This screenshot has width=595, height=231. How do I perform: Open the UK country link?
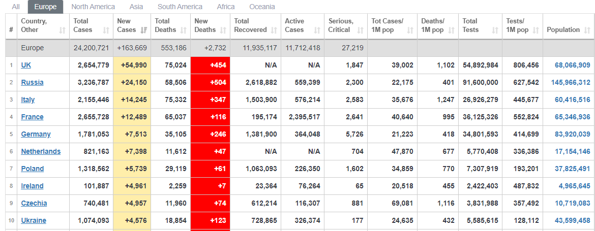[x=26, y=65]
